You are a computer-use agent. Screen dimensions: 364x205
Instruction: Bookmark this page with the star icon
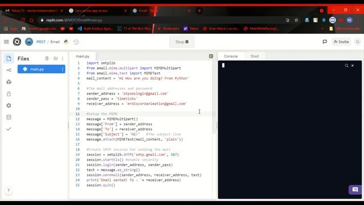point(296,20)
